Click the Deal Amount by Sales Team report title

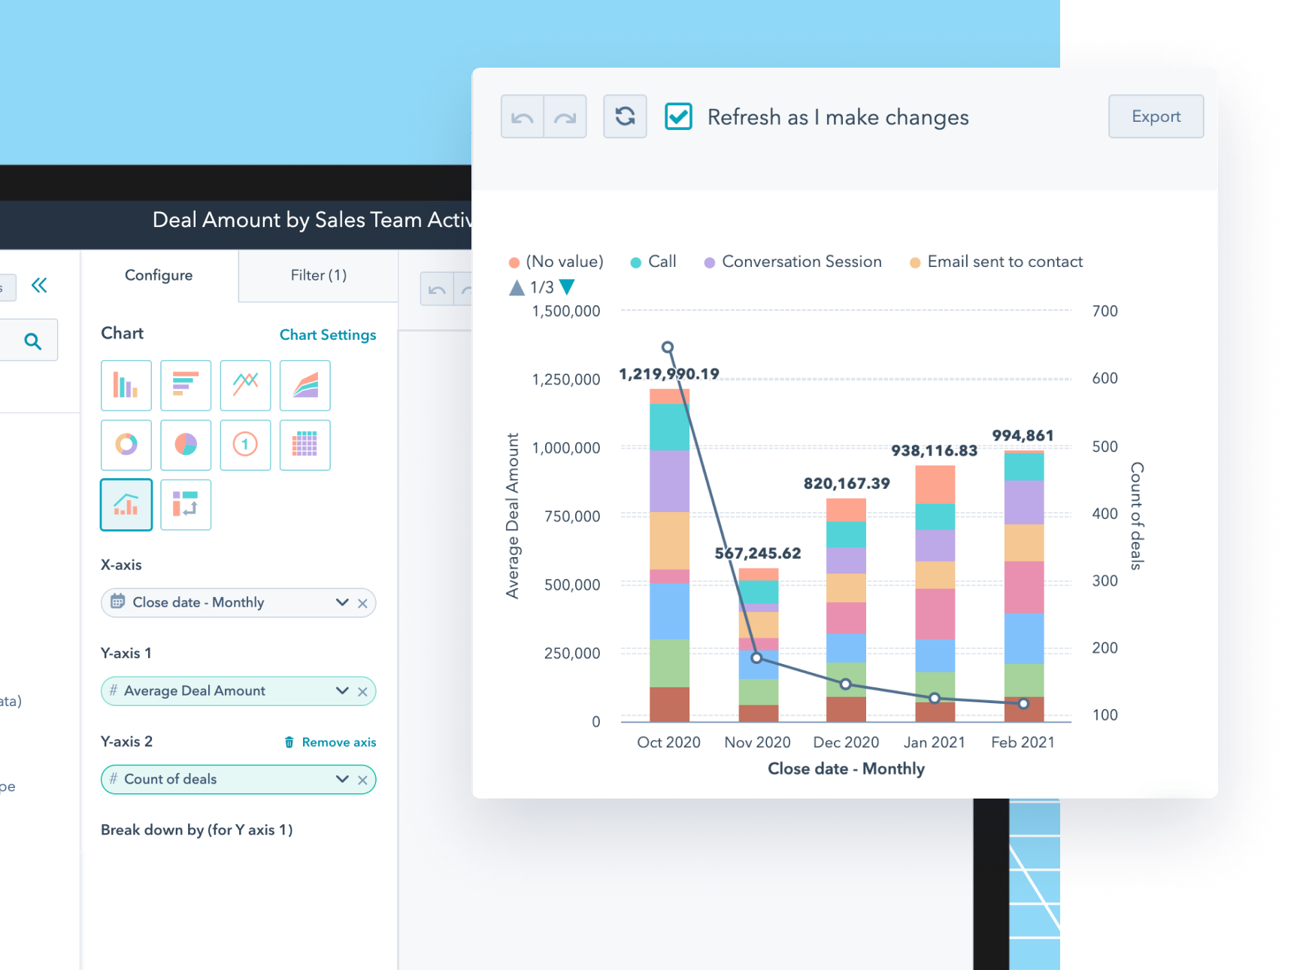pos(312,220)
